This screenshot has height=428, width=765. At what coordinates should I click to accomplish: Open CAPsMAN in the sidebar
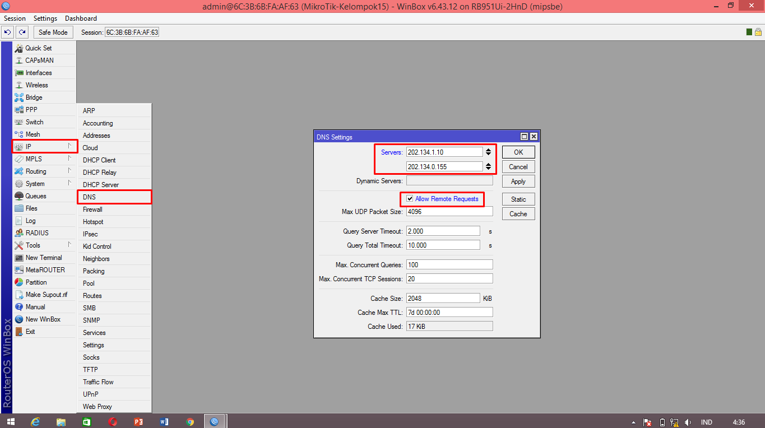(x=44, y=61)
